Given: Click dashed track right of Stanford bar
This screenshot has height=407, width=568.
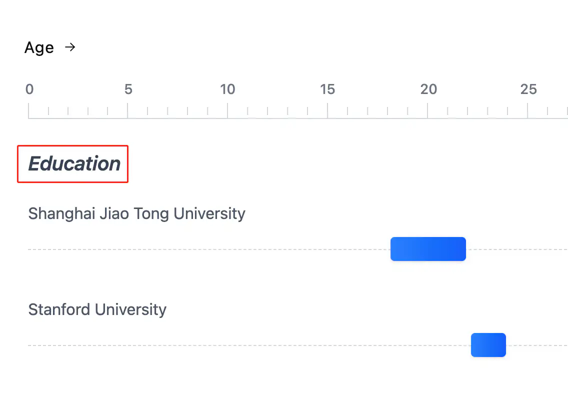Looking at the screenshot, I should 536,345.
